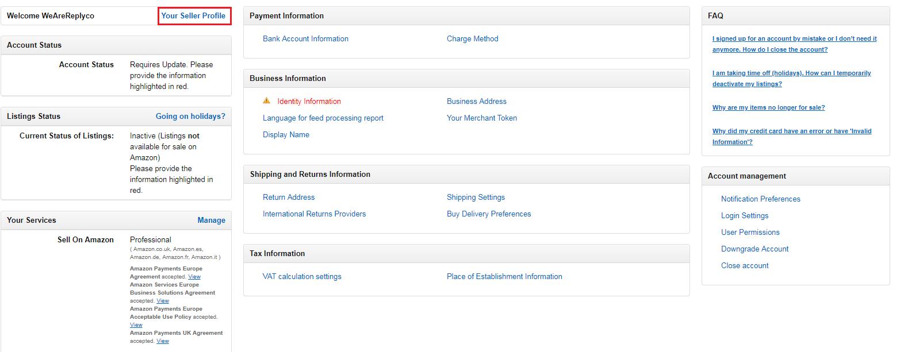View Place of Establishment Information

(504, 277)
